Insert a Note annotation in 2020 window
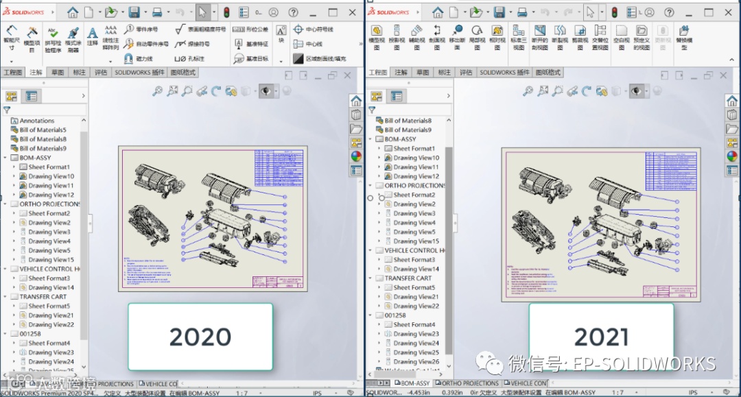The height and width of the screenshot is (397, 741). coord(93,36)
